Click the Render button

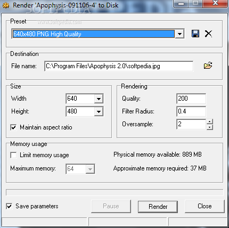(158, 207)
